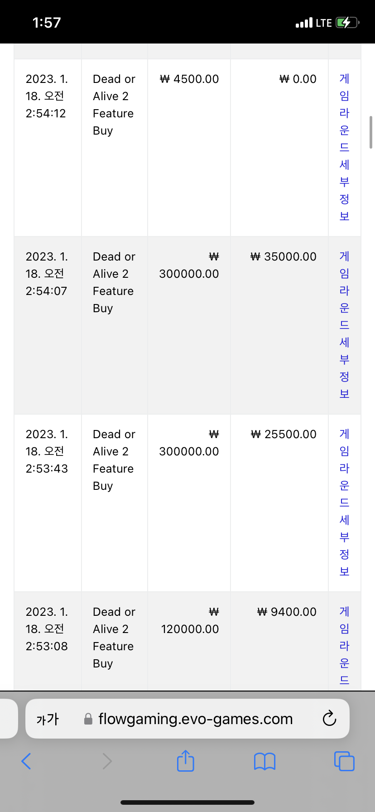Image resolution: width=375 pixels, height=812 pixels.
Task: Select the ₩ 4500.00 bet amount cell
Action: click(x=189, y=79)
